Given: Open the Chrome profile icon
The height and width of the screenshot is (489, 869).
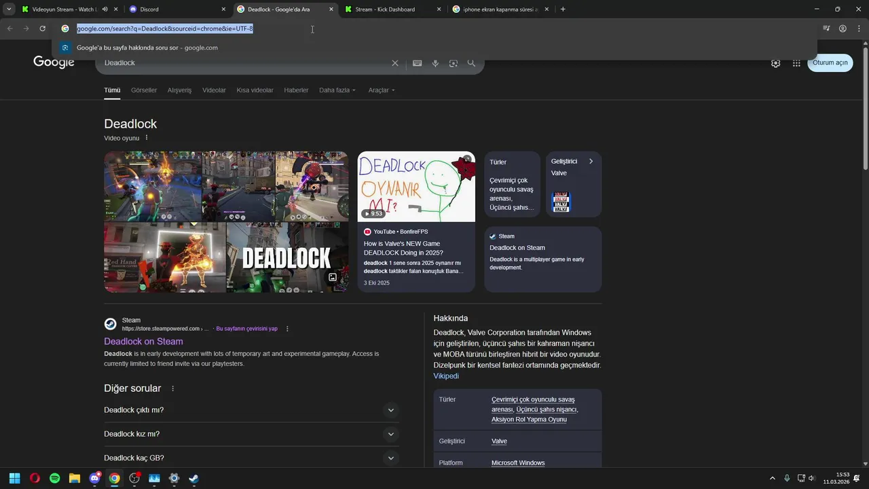Looking at the screenshot, I should [843, 29].
